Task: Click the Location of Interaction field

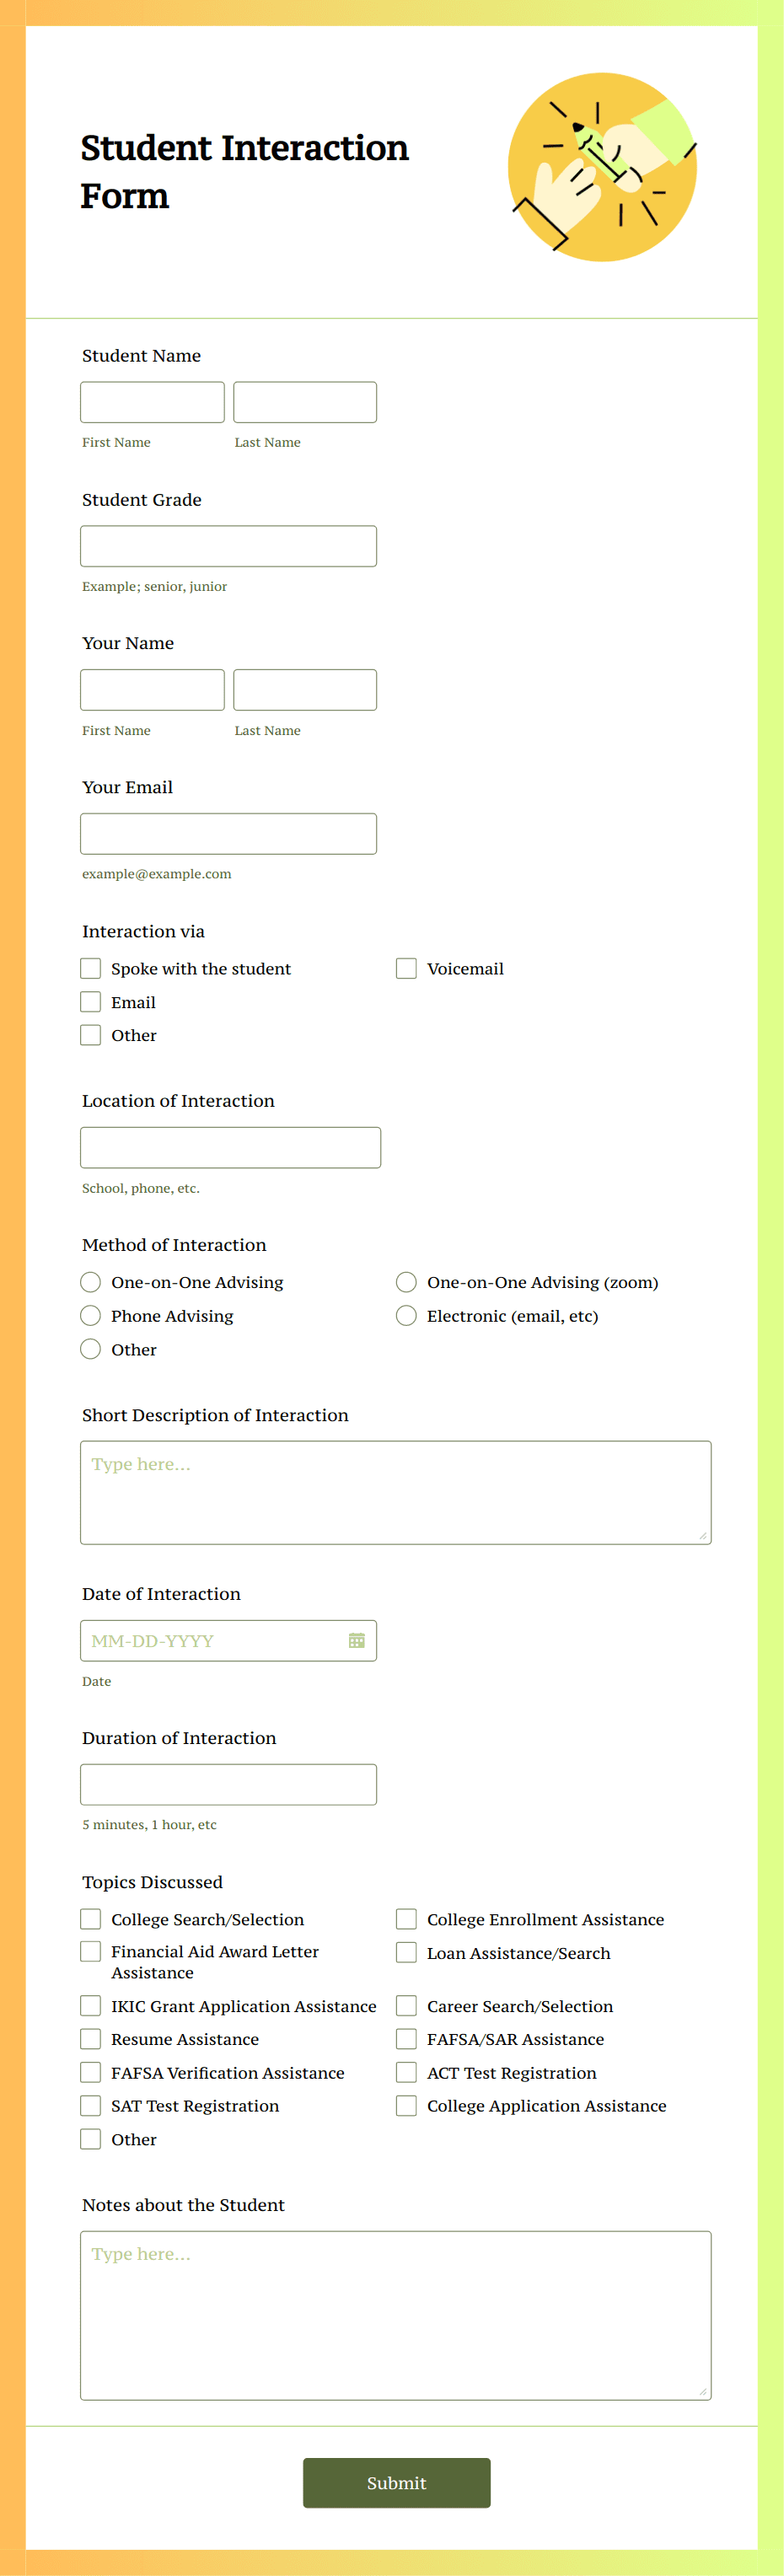Action: 230,1147
